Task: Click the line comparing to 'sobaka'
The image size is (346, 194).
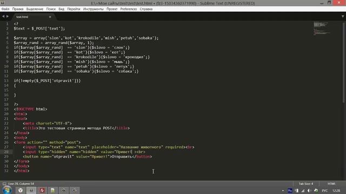Action: click(x=76, y=71)
